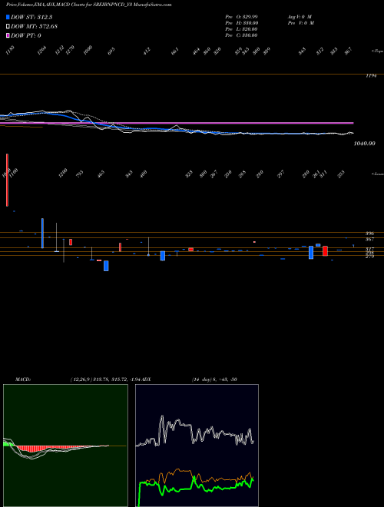Click the white DOW MT legend swatch

pyautogui.click(x=8, y=26)
